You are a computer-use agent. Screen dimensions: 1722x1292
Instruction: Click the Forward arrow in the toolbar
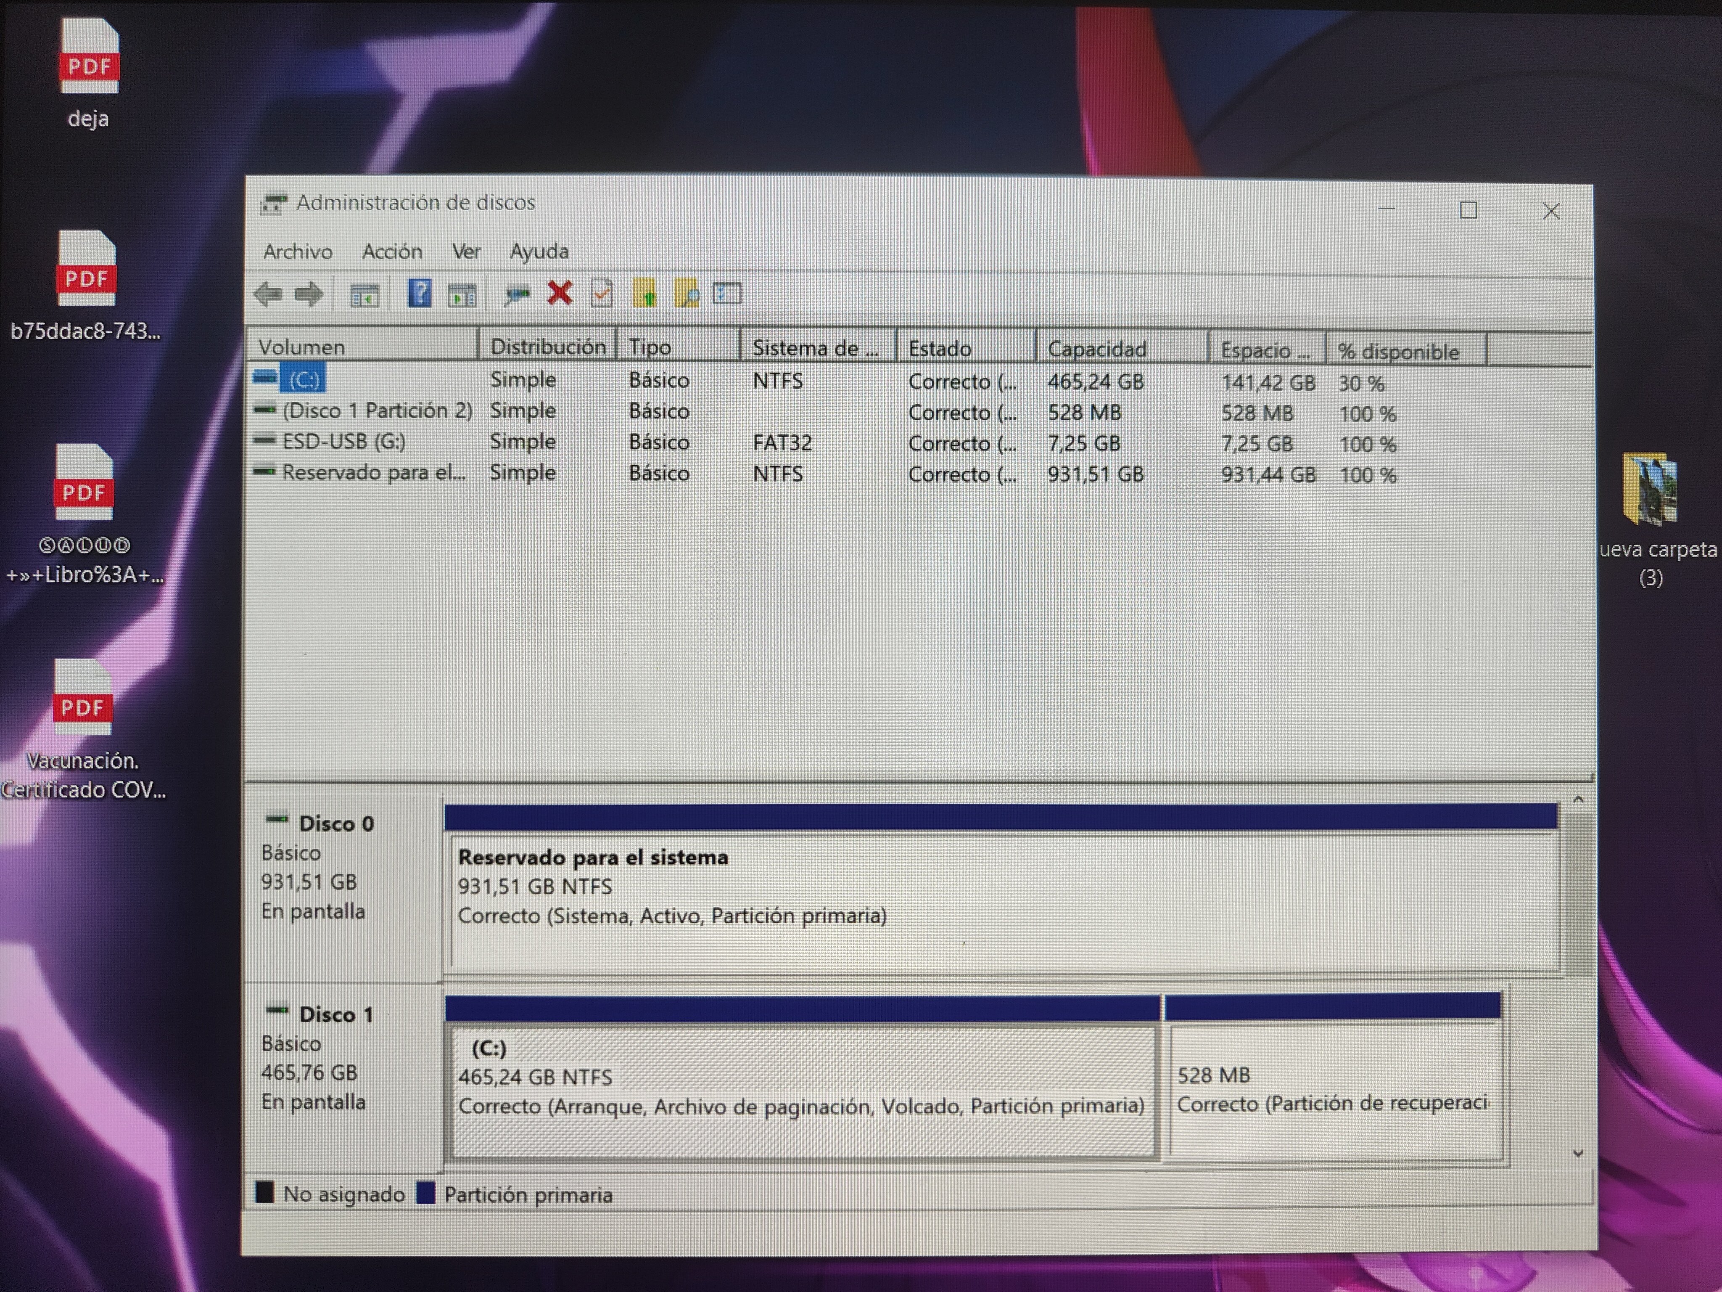310,294
